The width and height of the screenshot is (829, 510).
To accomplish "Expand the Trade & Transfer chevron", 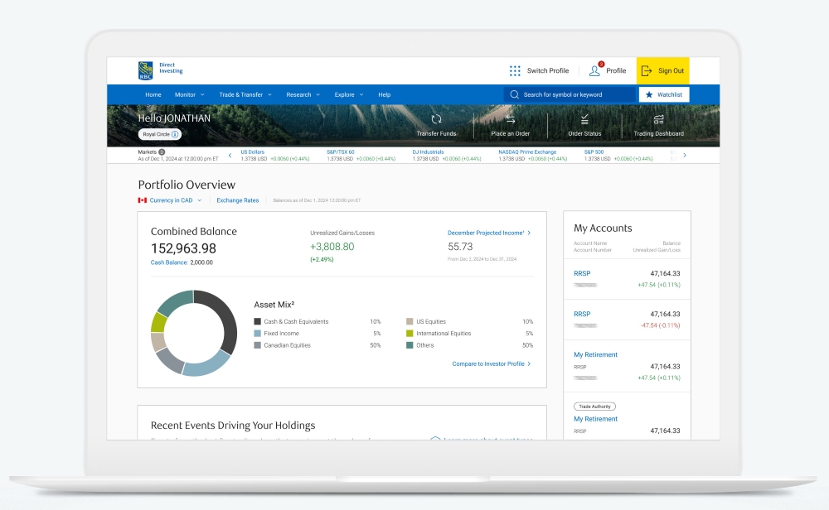I will point(269,94).
